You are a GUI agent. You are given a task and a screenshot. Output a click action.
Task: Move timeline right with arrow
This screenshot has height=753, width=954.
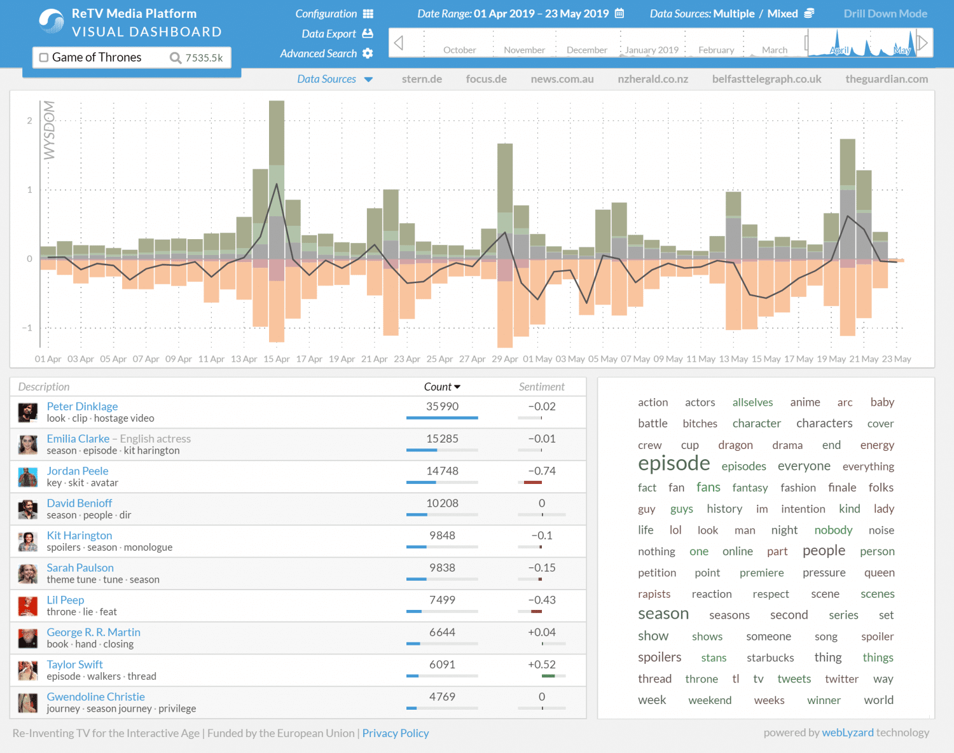tap(923, 43)
